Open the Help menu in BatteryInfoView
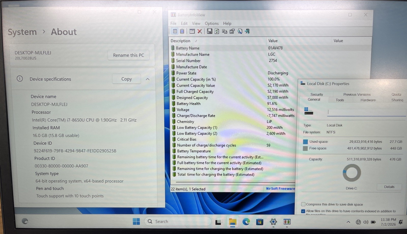 [227, 23]
